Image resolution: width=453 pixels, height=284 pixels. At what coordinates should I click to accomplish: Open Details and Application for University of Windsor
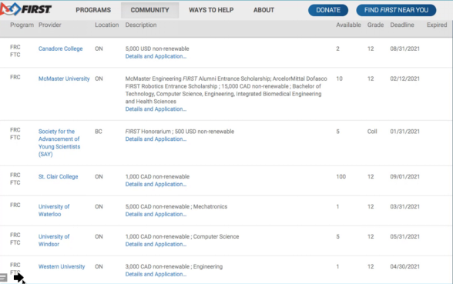(x=156, y=244)
